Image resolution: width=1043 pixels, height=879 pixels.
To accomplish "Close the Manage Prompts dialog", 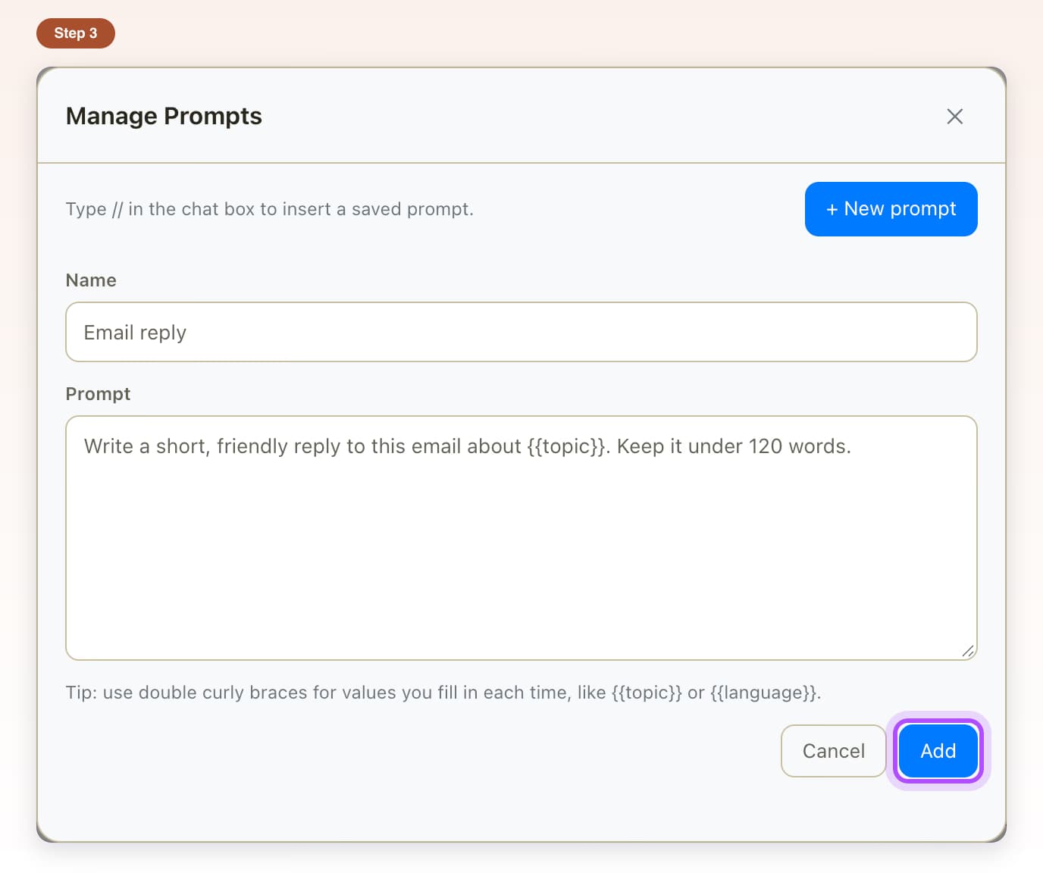I will [954, 116].
